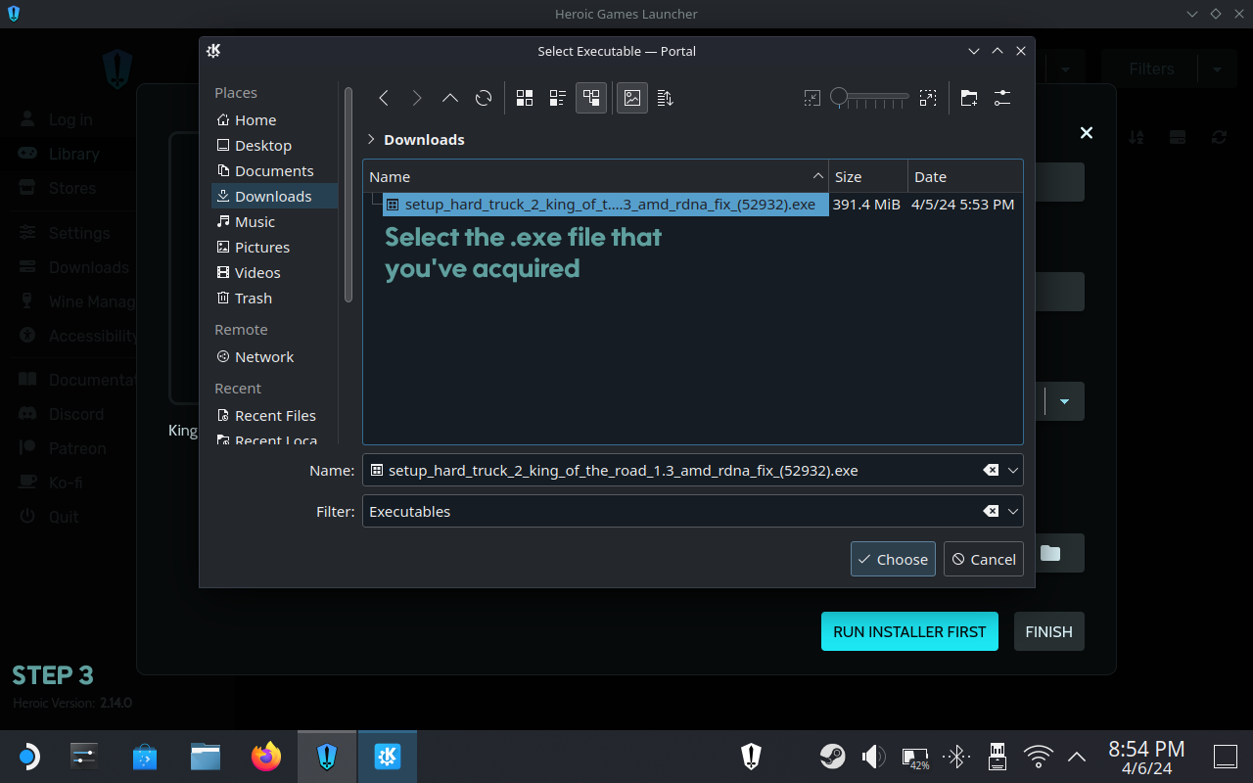Image resolution: width=1253 pixels, height=783 pixels.
Task: Select Network under Remote places
Action: [x=264, y=357]
